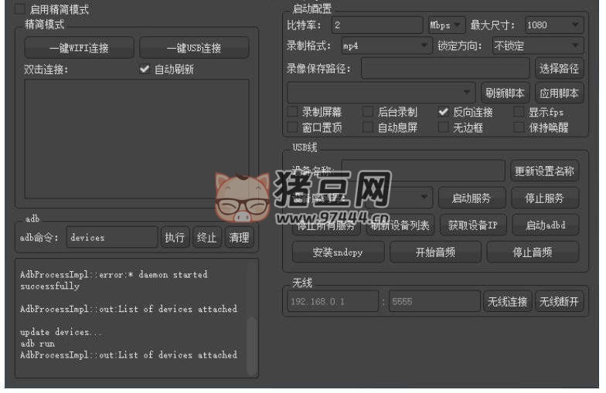
Task: Open the 录制格式 mp4 dropdown
Action: click(386, 46)
